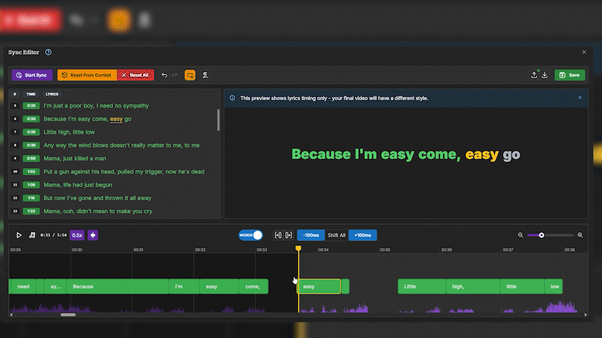Click the yellow playhead marker
The width and height of the screenshot is (602, 338).
(298, 248)
